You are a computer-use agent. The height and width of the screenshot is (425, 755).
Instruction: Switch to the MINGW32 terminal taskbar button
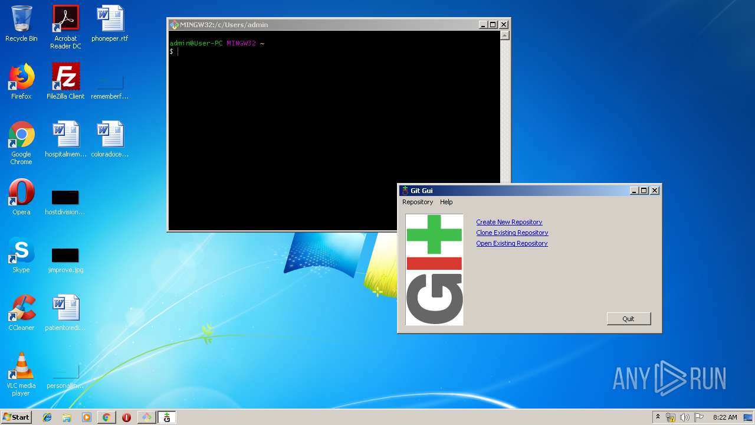pos(146,417)
